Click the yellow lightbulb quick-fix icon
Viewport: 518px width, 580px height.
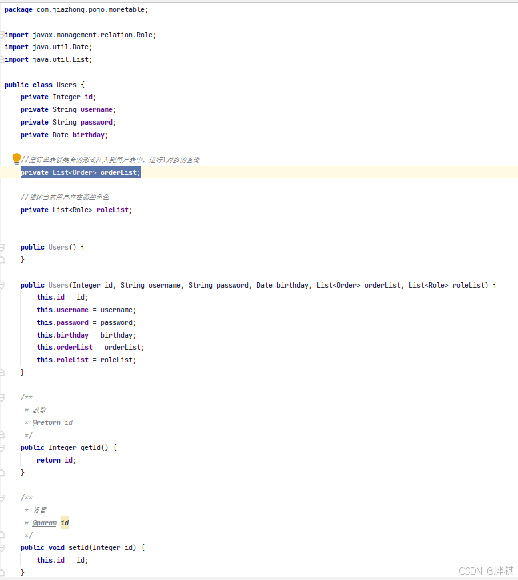pyautogui.click(x=16, y=158)
